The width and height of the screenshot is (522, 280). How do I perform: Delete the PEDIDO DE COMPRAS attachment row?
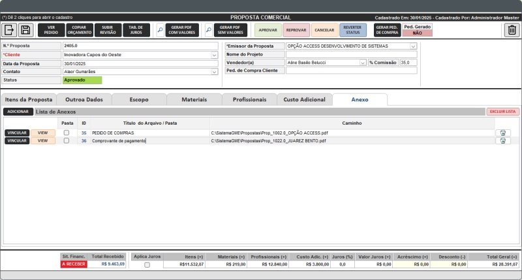[x=502, y=132]
